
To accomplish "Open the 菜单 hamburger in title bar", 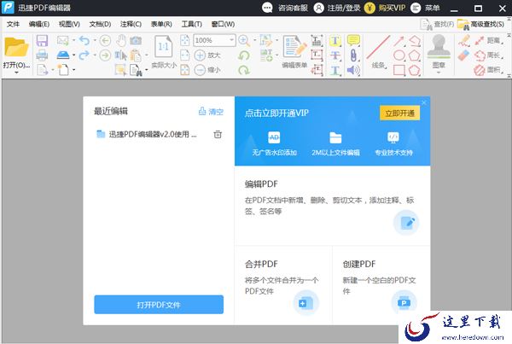I will (x=425, y=8).
